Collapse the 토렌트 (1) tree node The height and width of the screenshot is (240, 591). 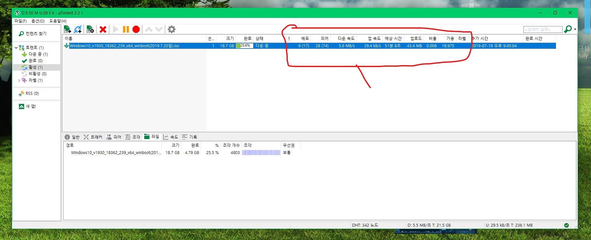[16, 48]
